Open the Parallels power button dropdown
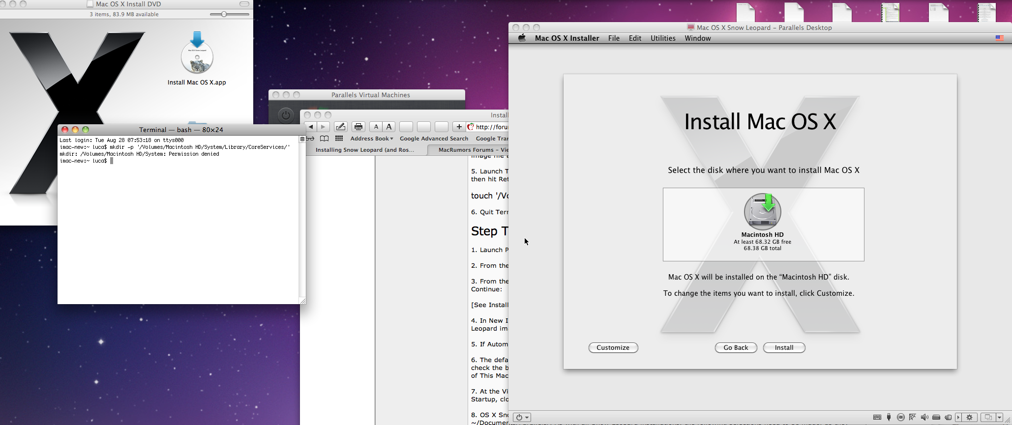 click(x=522, y=417)
